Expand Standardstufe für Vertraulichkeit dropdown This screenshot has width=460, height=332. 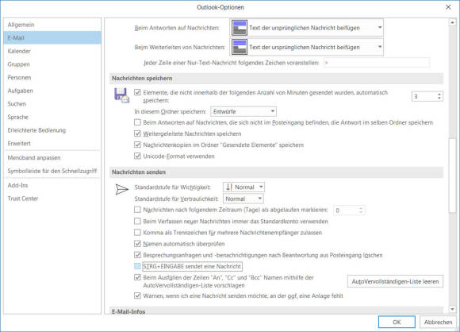243,199
